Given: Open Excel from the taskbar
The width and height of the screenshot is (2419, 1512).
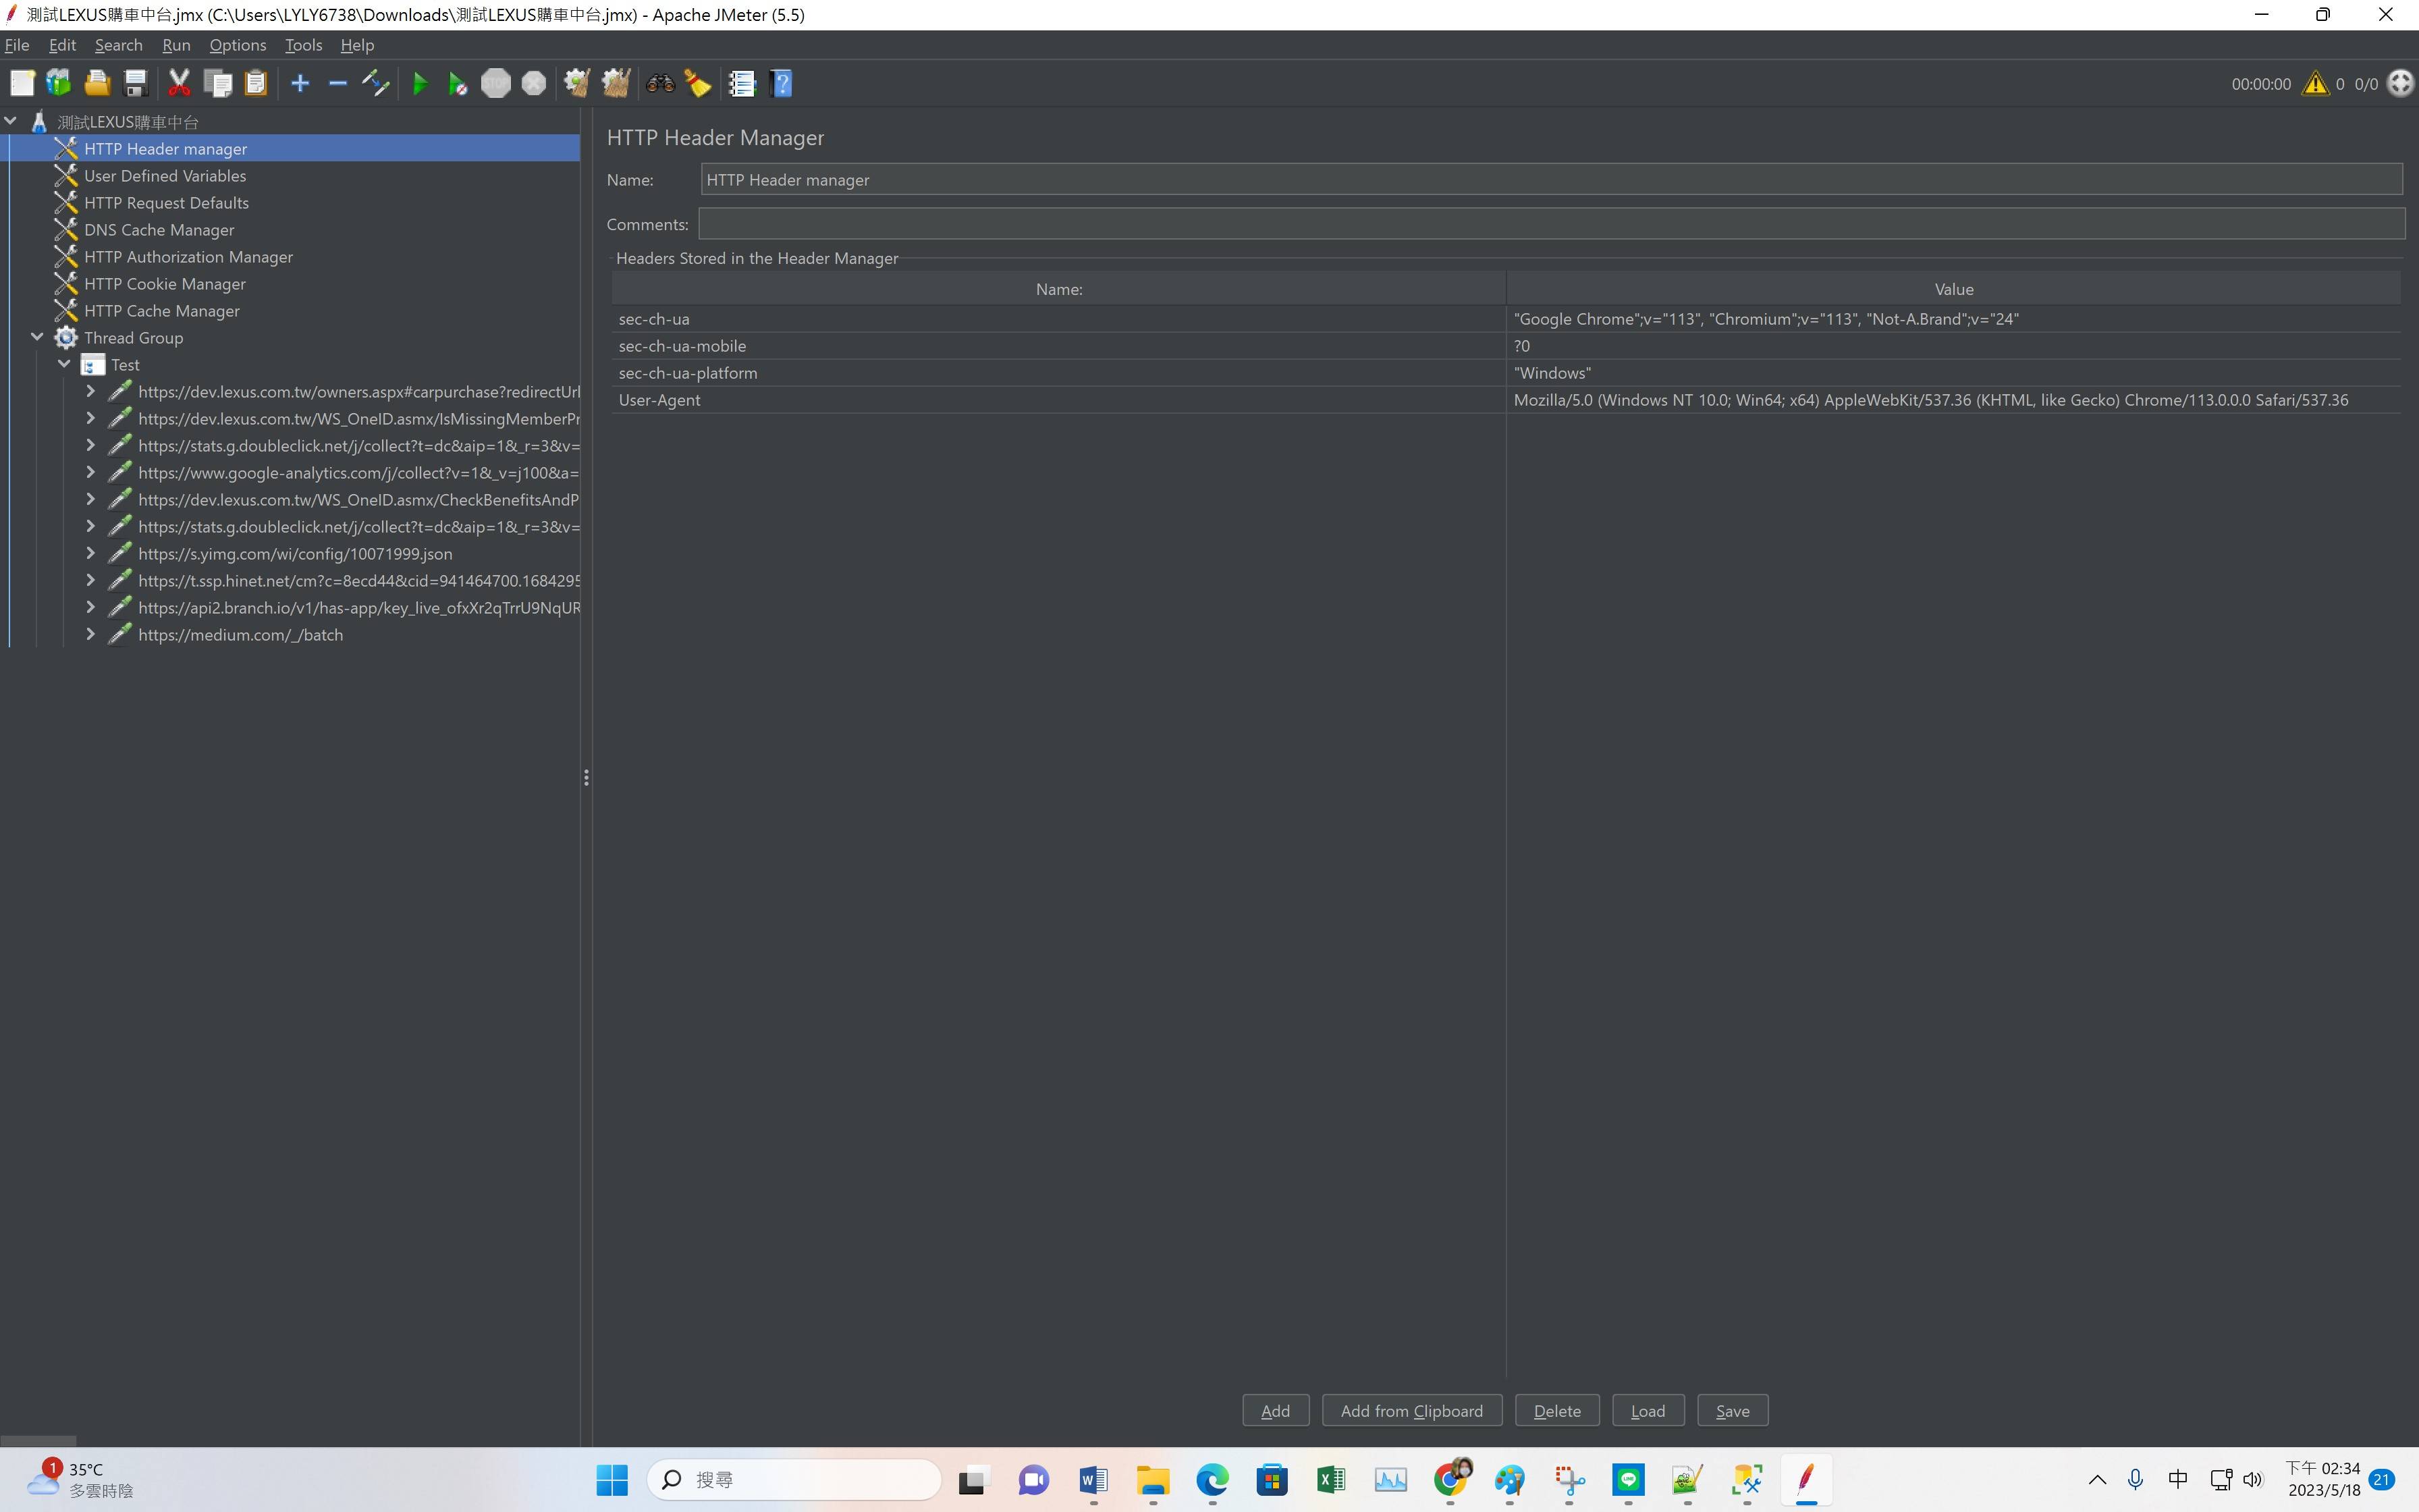Looking at the screenshot, I should pos(1330,1479).
